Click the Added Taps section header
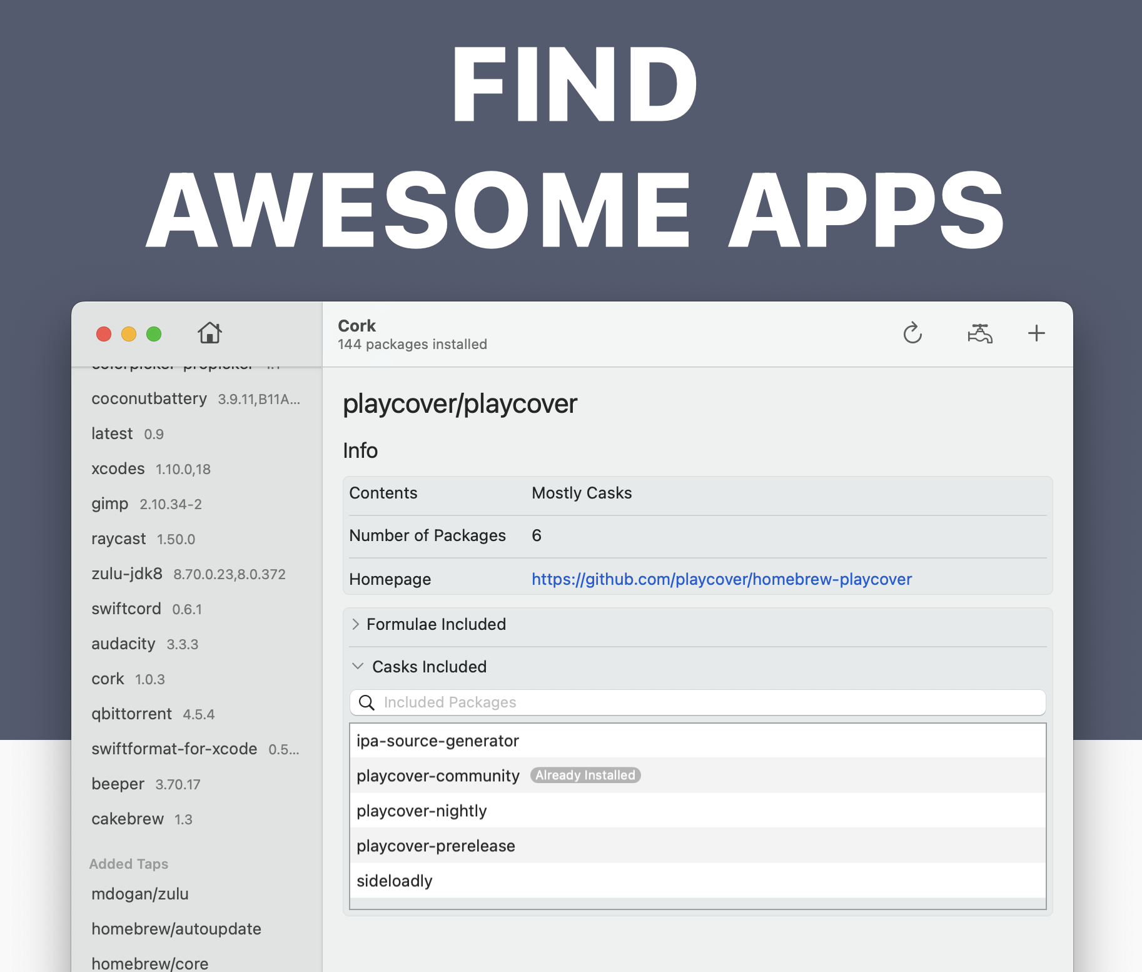Viewport: 1142px width, 972px height. (x=129, y=864)
